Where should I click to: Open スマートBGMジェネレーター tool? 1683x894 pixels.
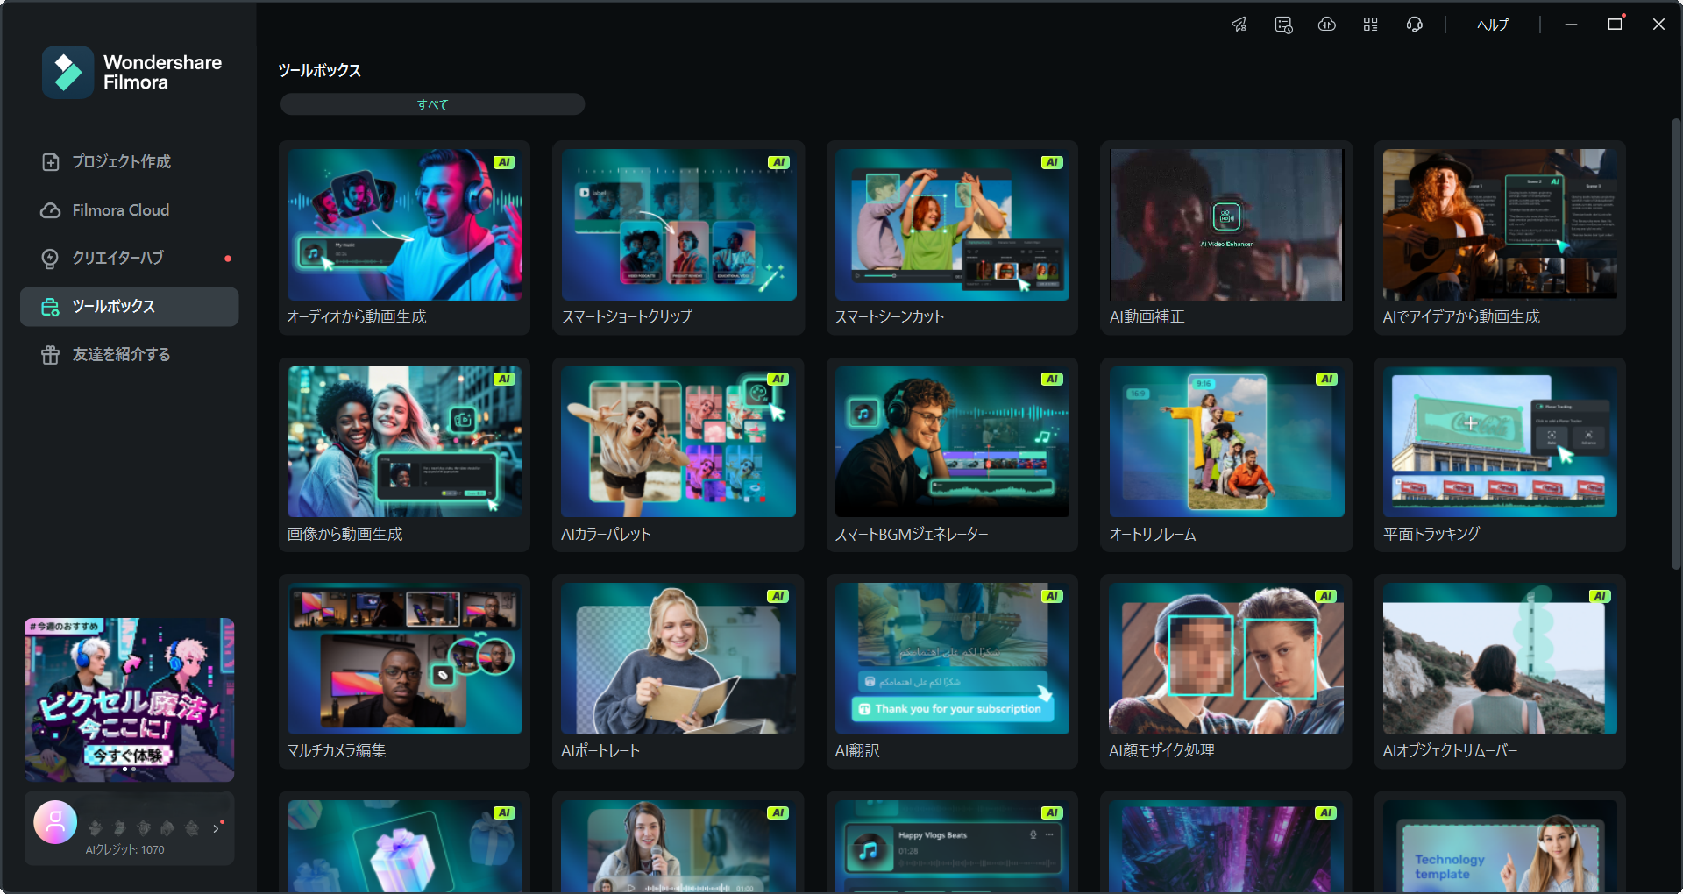(x=952, y=455)
